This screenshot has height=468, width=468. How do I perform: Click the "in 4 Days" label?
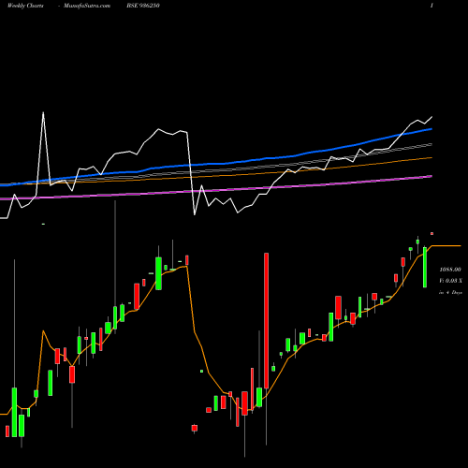click(x=450, y=293)
